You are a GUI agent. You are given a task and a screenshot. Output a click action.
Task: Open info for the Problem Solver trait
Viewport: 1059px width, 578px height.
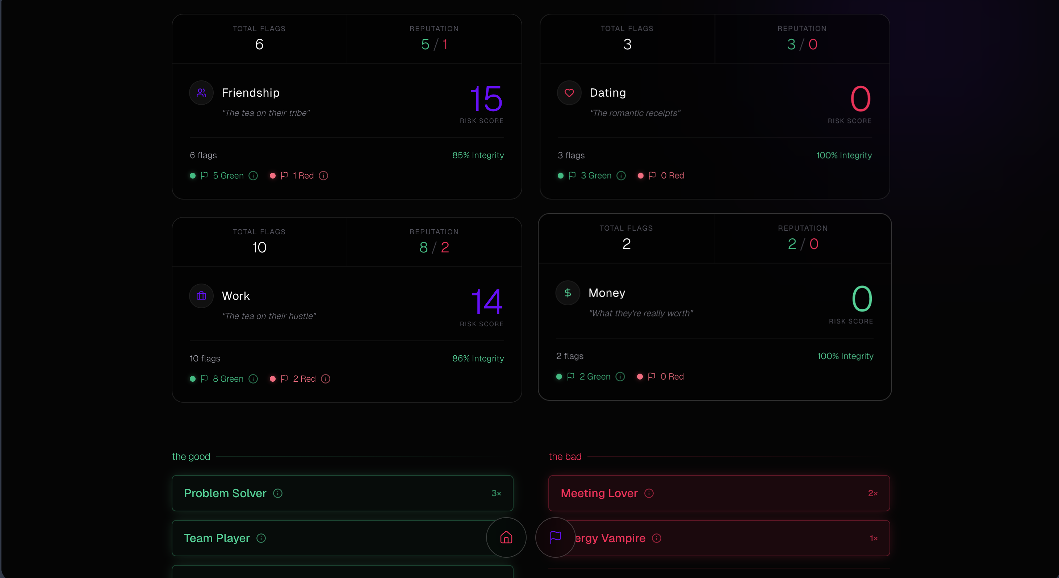pyautogui.click(x=278, y=493)
